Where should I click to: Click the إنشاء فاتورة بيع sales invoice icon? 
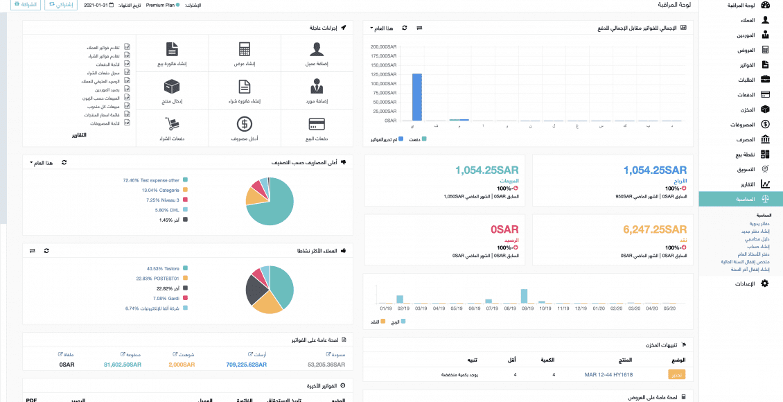172,49
